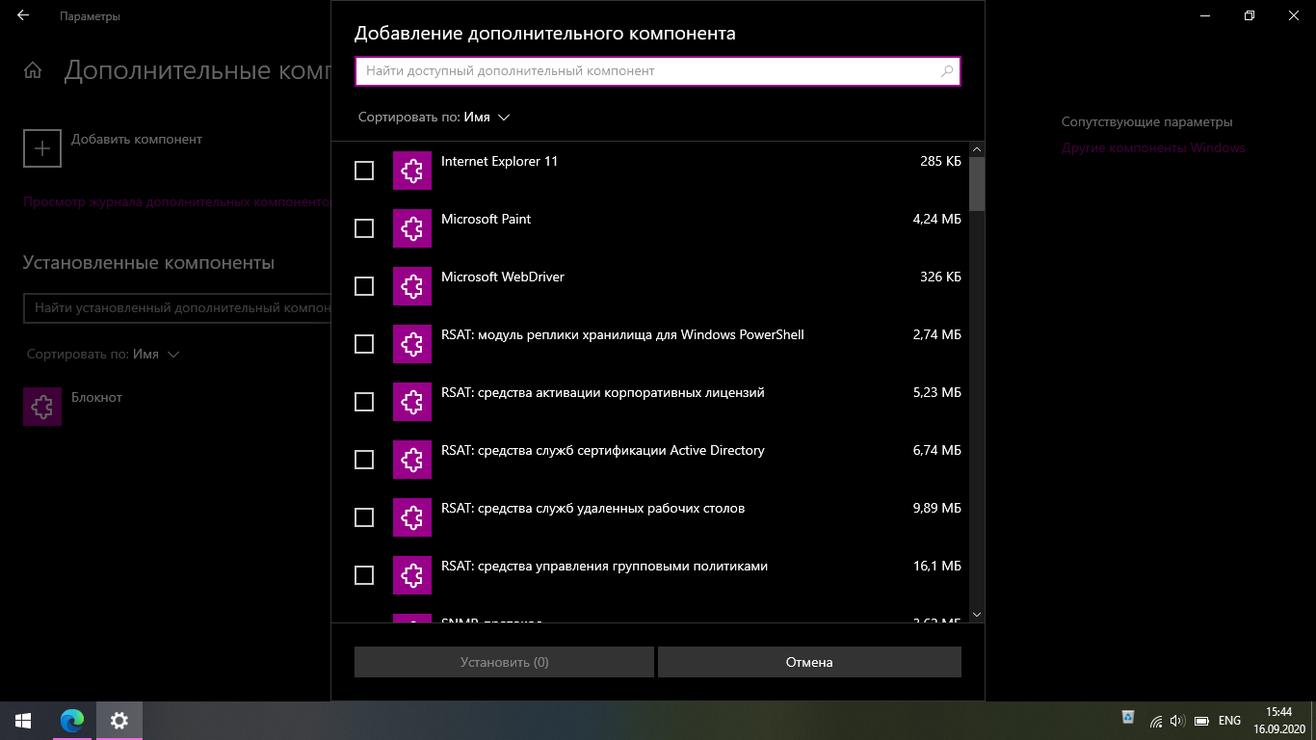
Task: Click the component list scrollbar thumb
Action: coord(977,183)
